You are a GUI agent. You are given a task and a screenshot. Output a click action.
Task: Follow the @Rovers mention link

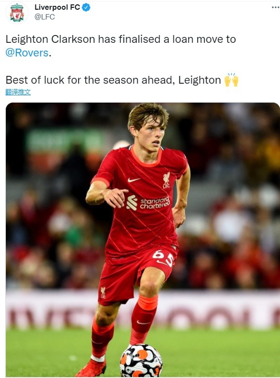(x=27, y=53)
